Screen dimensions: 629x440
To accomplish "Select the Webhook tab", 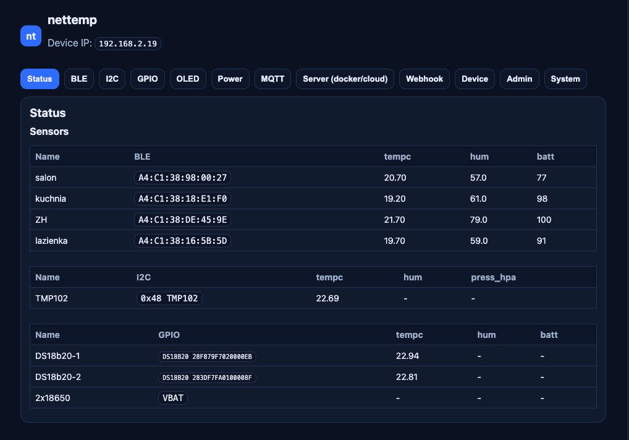I will 424,79.
